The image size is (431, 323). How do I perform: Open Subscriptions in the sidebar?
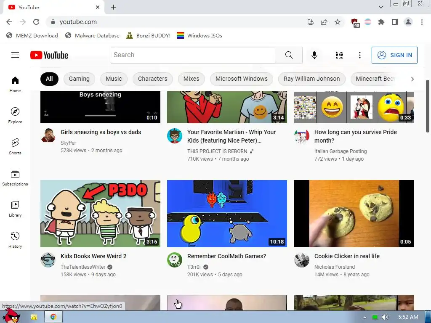click(x=15, y=178)
